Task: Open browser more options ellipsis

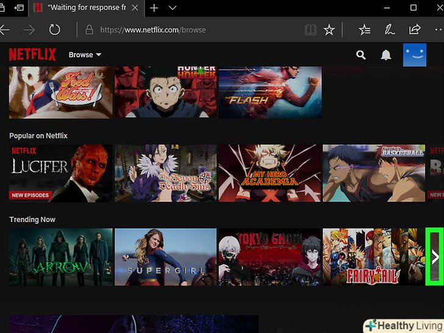Action: [439, 29]
